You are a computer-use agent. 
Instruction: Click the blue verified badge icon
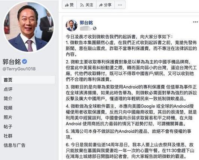click(x=24, y=61)
